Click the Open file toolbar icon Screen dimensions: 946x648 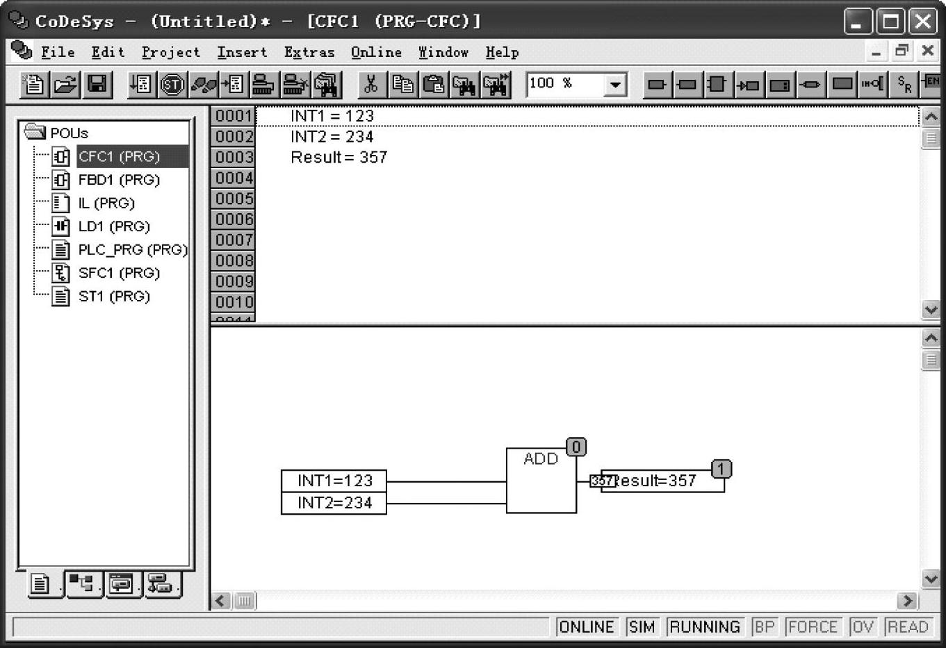point(65,85)
